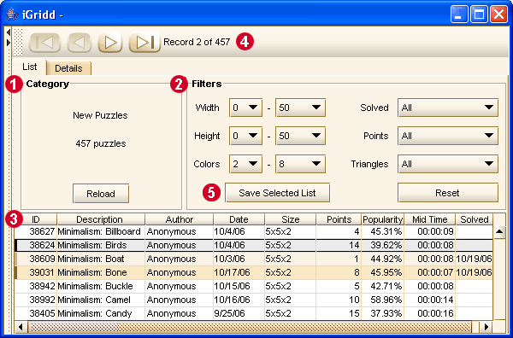Go to the previous record
The width and height of the screenshot is (513, 338).
(x=80, y=42)
